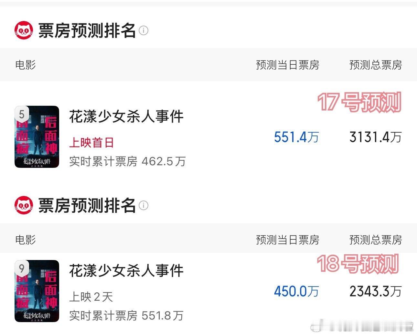Open the movie poster for the 上映2天 entry

tap(37, 291)
